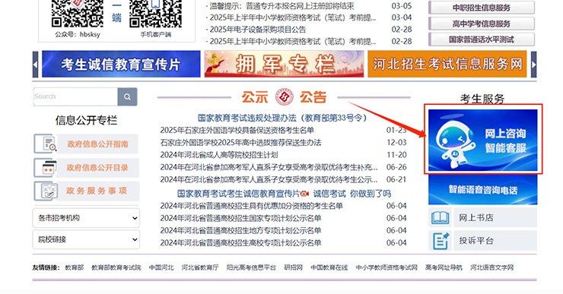Screen dimensions: 563x294
Task: Click the 国家普通话水平测试 button
Action: coord(482,40)
